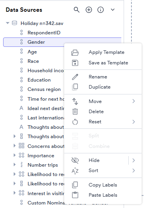144x208 pixels.
Task: Click the text type icon beside Ideal next destination
Action: [x=22, y=108]
